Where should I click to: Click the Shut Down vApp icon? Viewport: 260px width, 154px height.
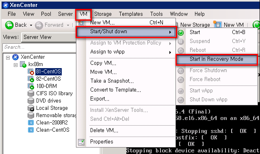point(181,100)
